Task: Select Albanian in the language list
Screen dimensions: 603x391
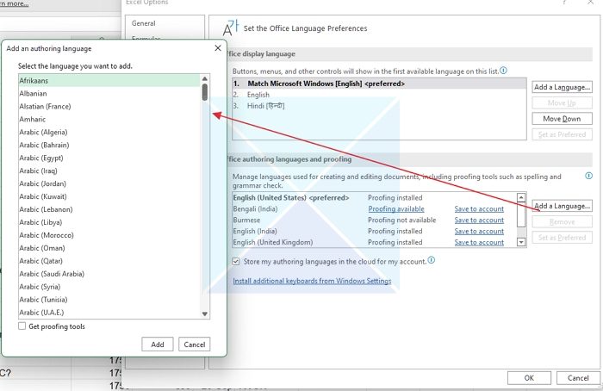Action: click(x=109, y=93)
